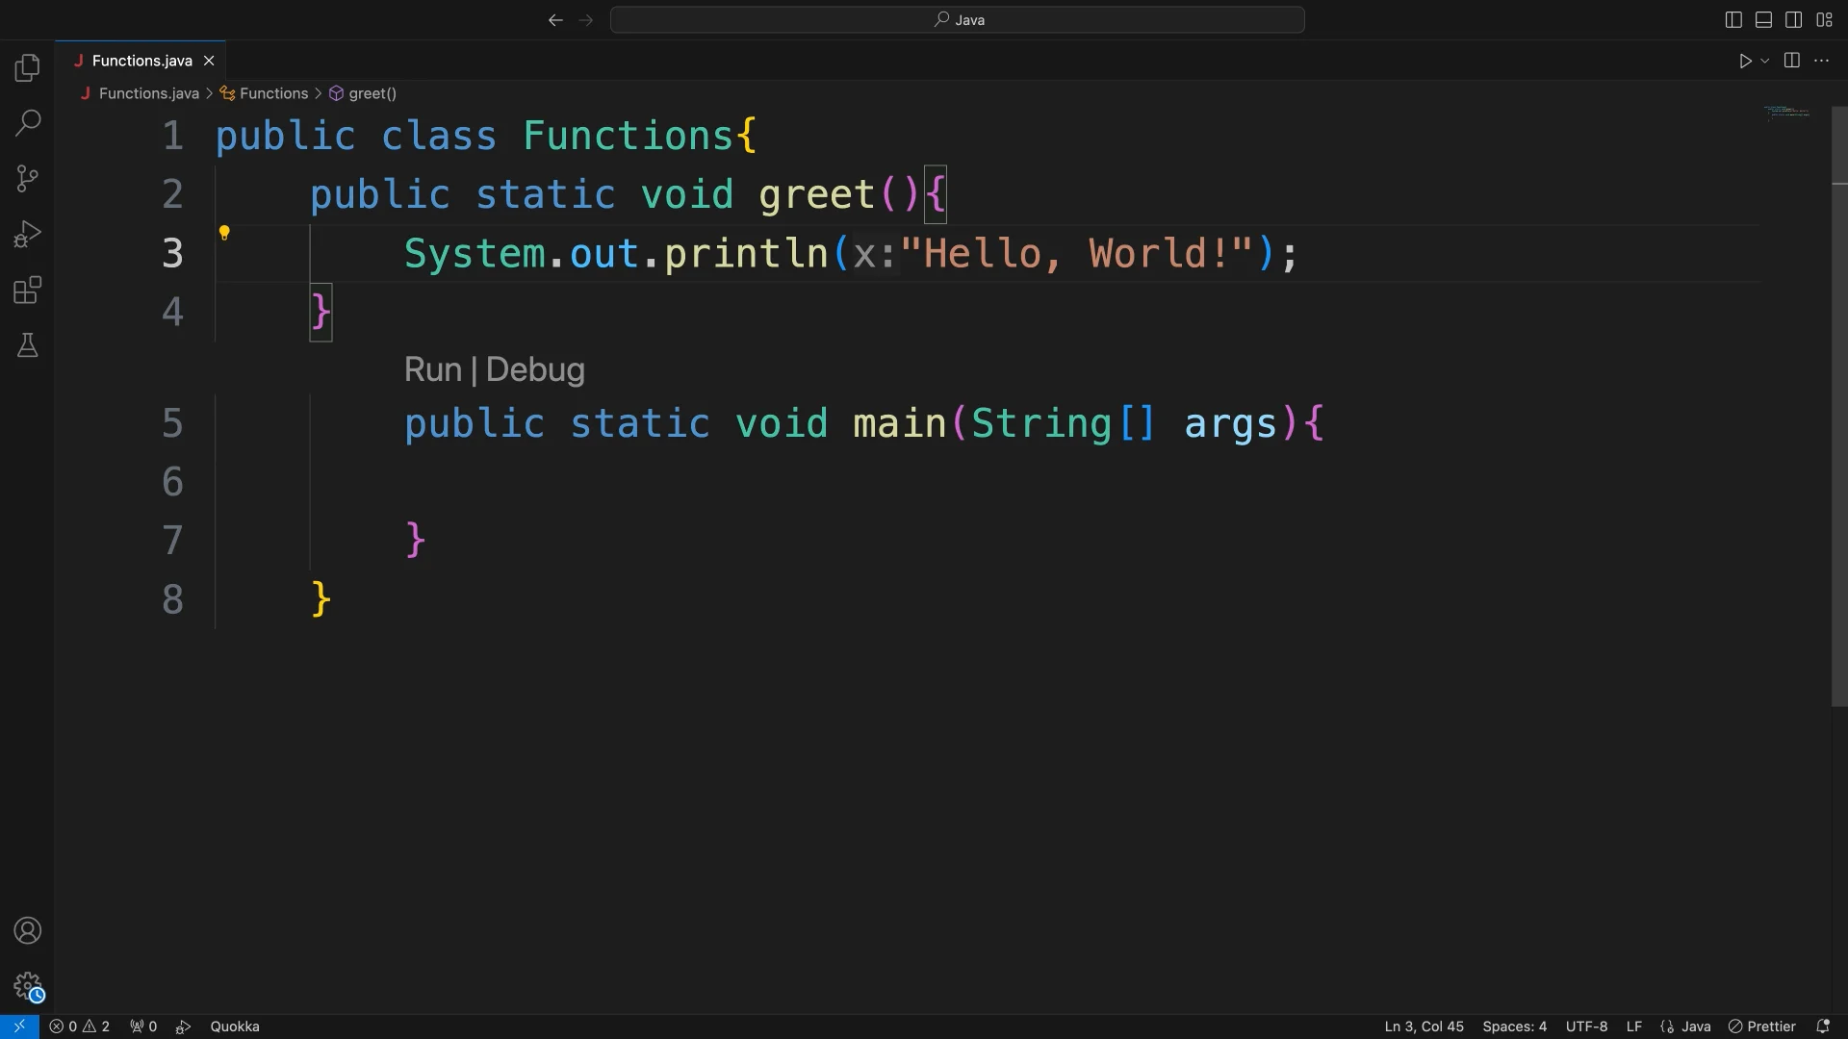Open the Testing flask icon
The image size is (1848, 1039).
[x=28, y=345]
